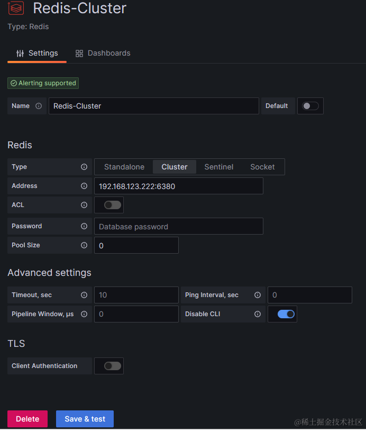Click the Delete button
This screenshot has width=366, height=430.
pos(28,419)
